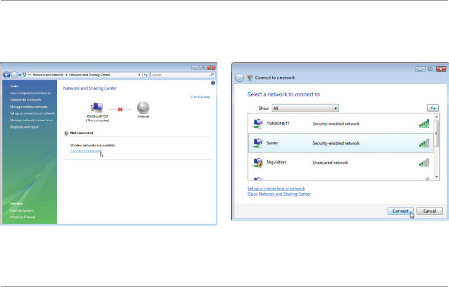
Task: Click 54gvisitors signal strength bars
Action: point(424,163)
